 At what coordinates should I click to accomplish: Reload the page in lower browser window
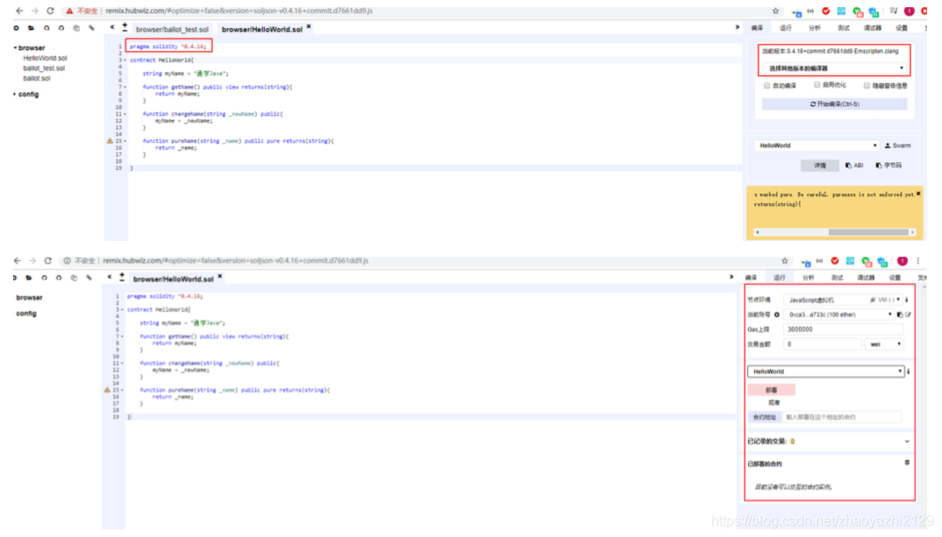pyautogui.click(x=48, y=261)
